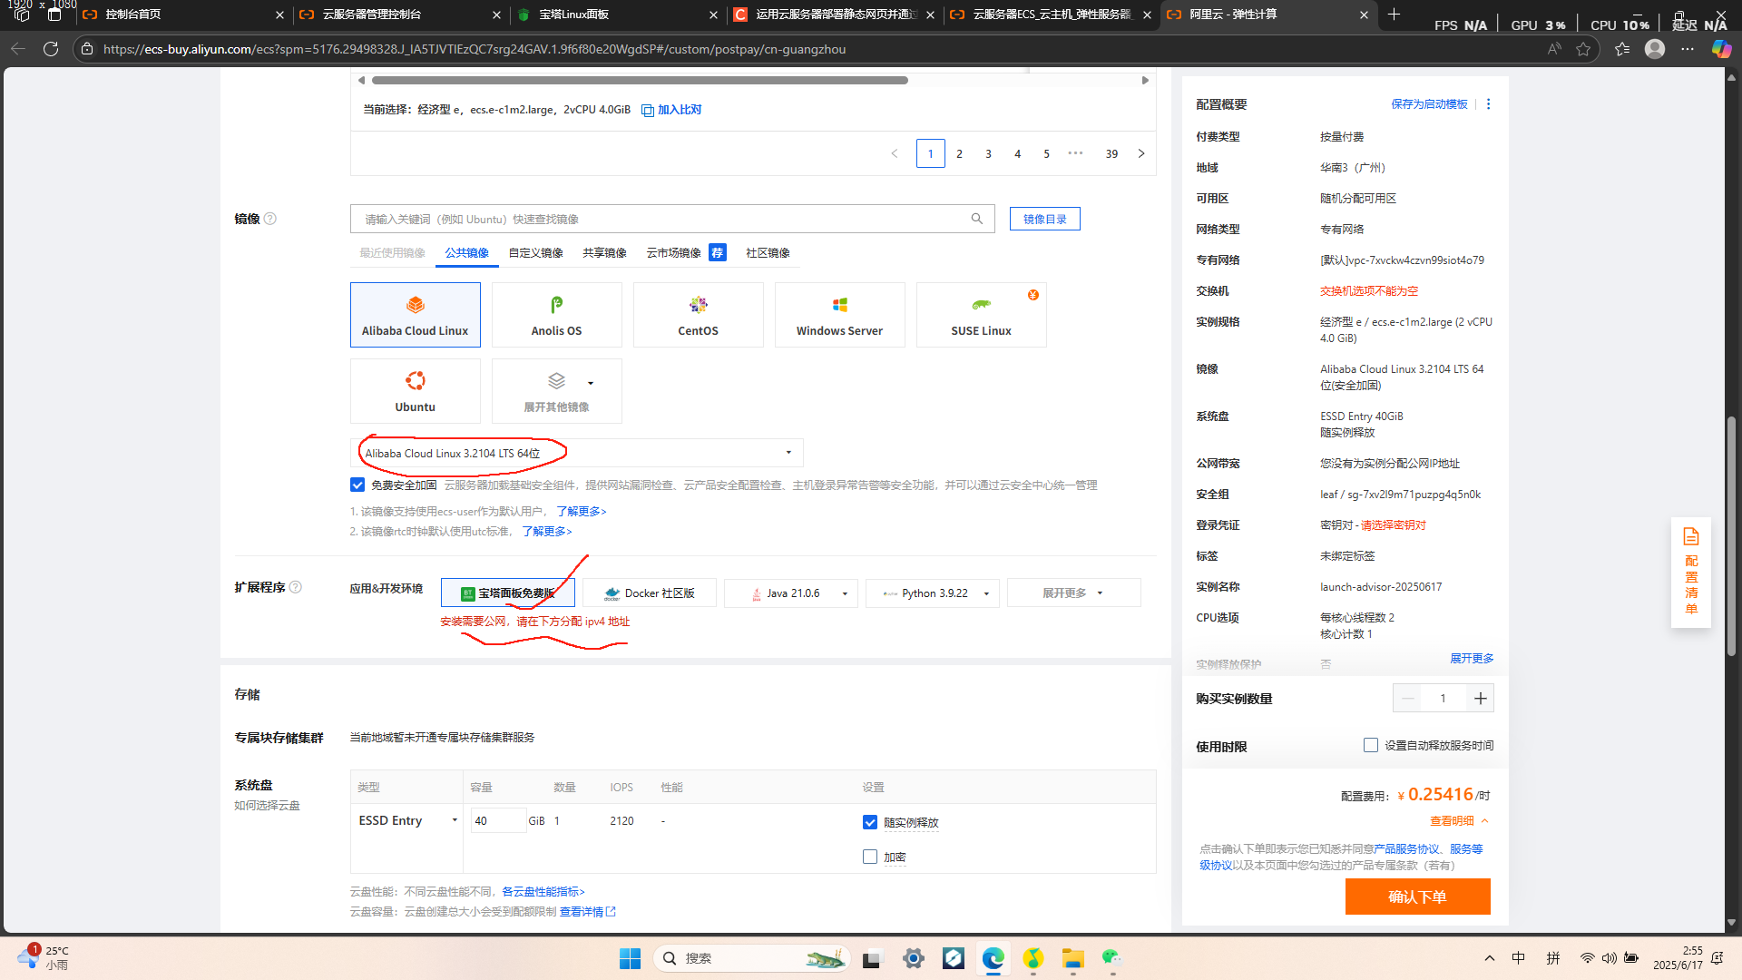The image size is (1742, 980).
Task: Open Microsoft Edge from taskbar
Action: click(x=993, y=958)
